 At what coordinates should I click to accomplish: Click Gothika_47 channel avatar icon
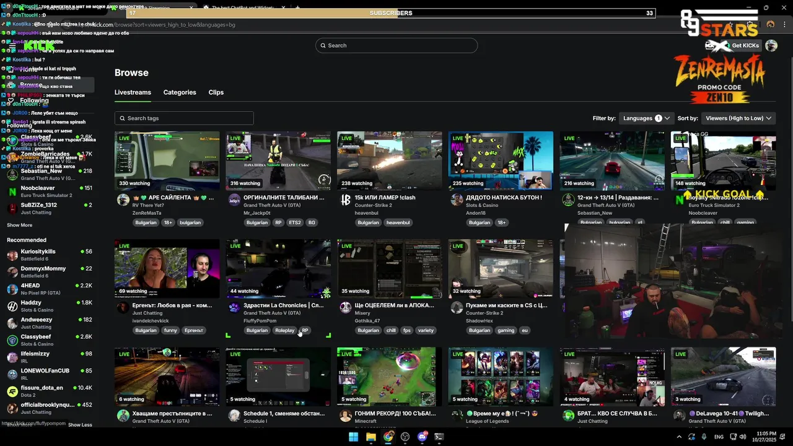click(346, 308)
